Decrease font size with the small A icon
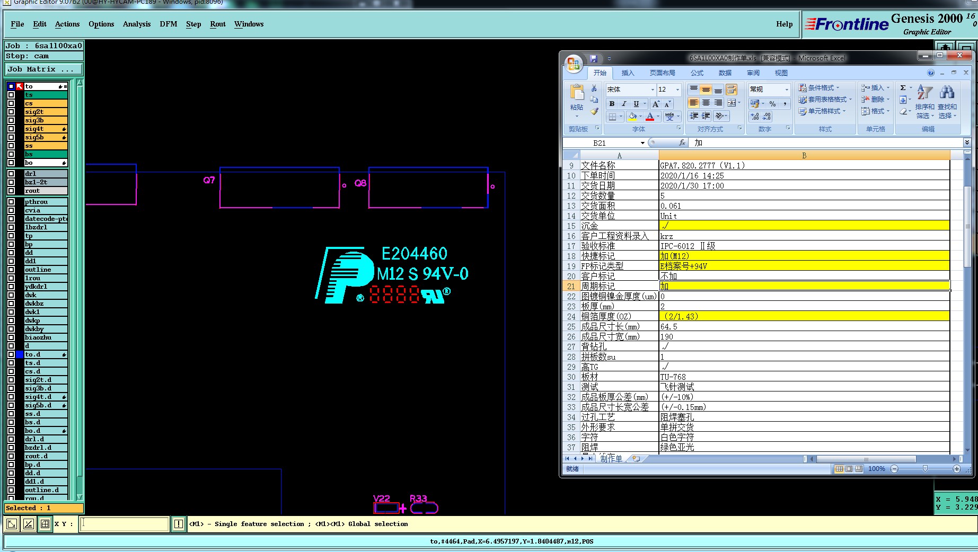Screen dimensions: 978x552 tap(667, 104)
